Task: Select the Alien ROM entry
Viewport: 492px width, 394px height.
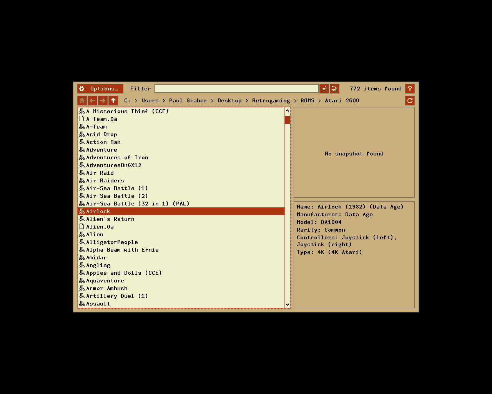Action: click(x=181, y=234)
